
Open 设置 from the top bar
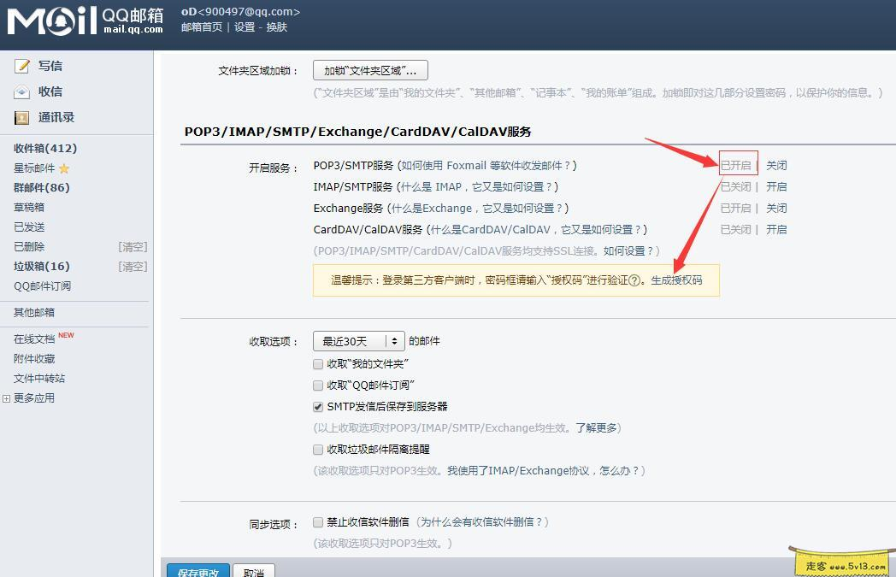pos(244,26)
